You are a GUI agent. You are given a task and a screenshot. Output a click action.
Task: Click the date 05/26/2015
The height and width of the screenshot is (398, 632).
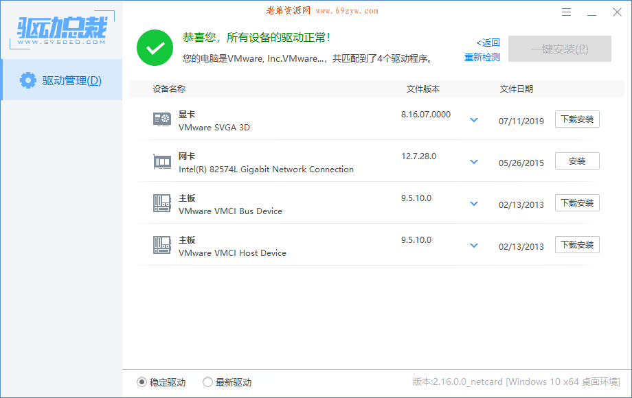coord(521,163)
